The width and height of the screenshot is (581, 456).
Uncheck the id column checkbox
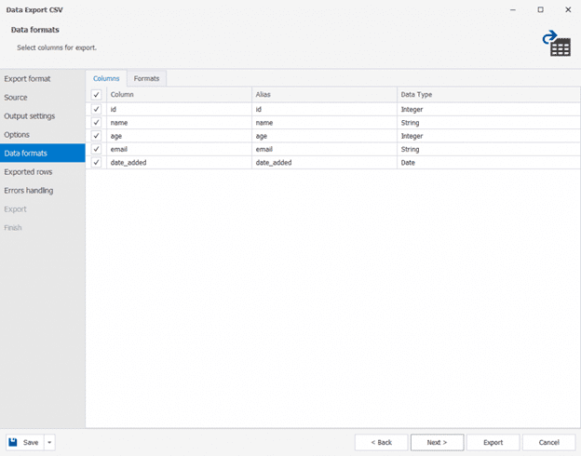96,109
